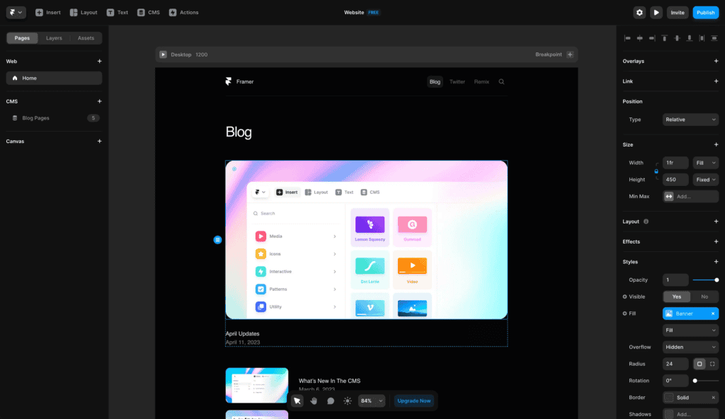Click the Min Max Add field
Screen dimensions: 725x419
click(690, 197)
